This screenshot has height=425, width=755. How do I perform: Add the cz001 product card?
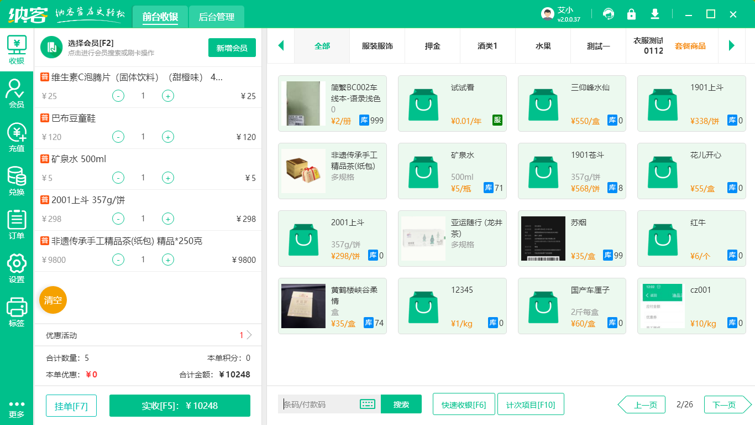[691, 306]
